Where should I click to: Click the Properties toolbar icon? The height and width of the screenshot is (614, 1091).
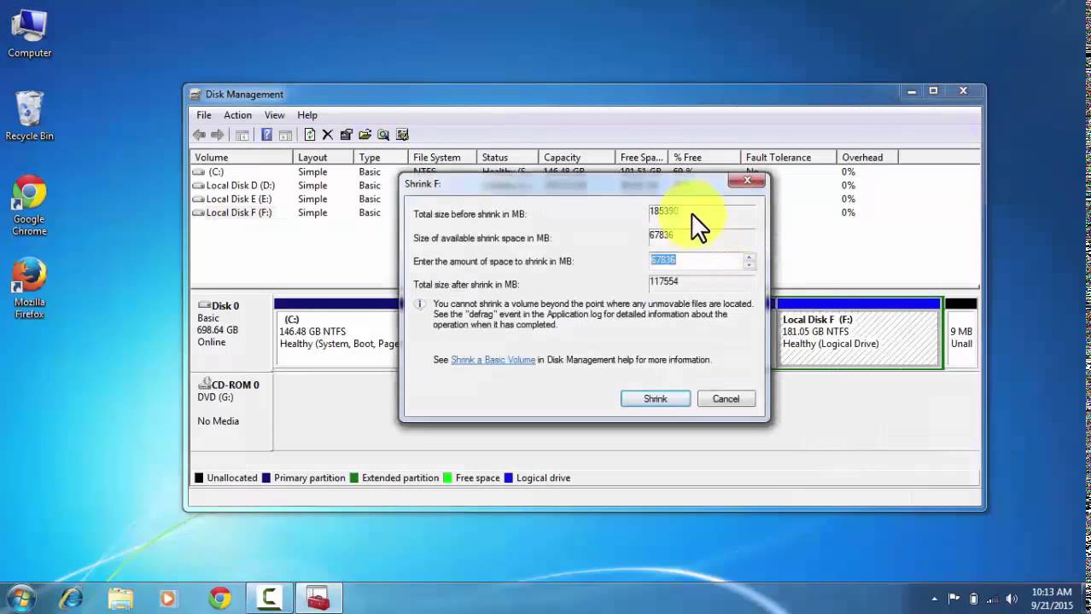pos(346,135)
